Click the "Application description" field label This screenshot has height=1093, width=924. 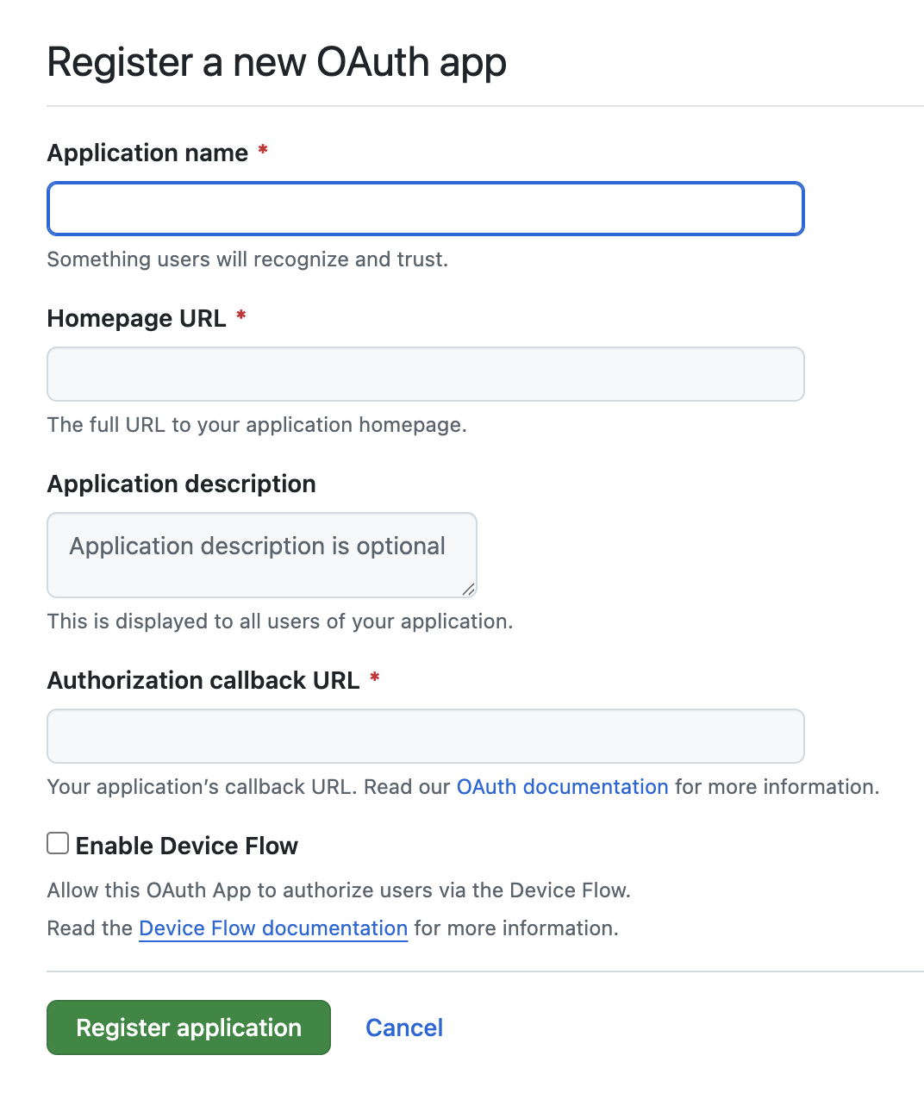pos(181,484)
